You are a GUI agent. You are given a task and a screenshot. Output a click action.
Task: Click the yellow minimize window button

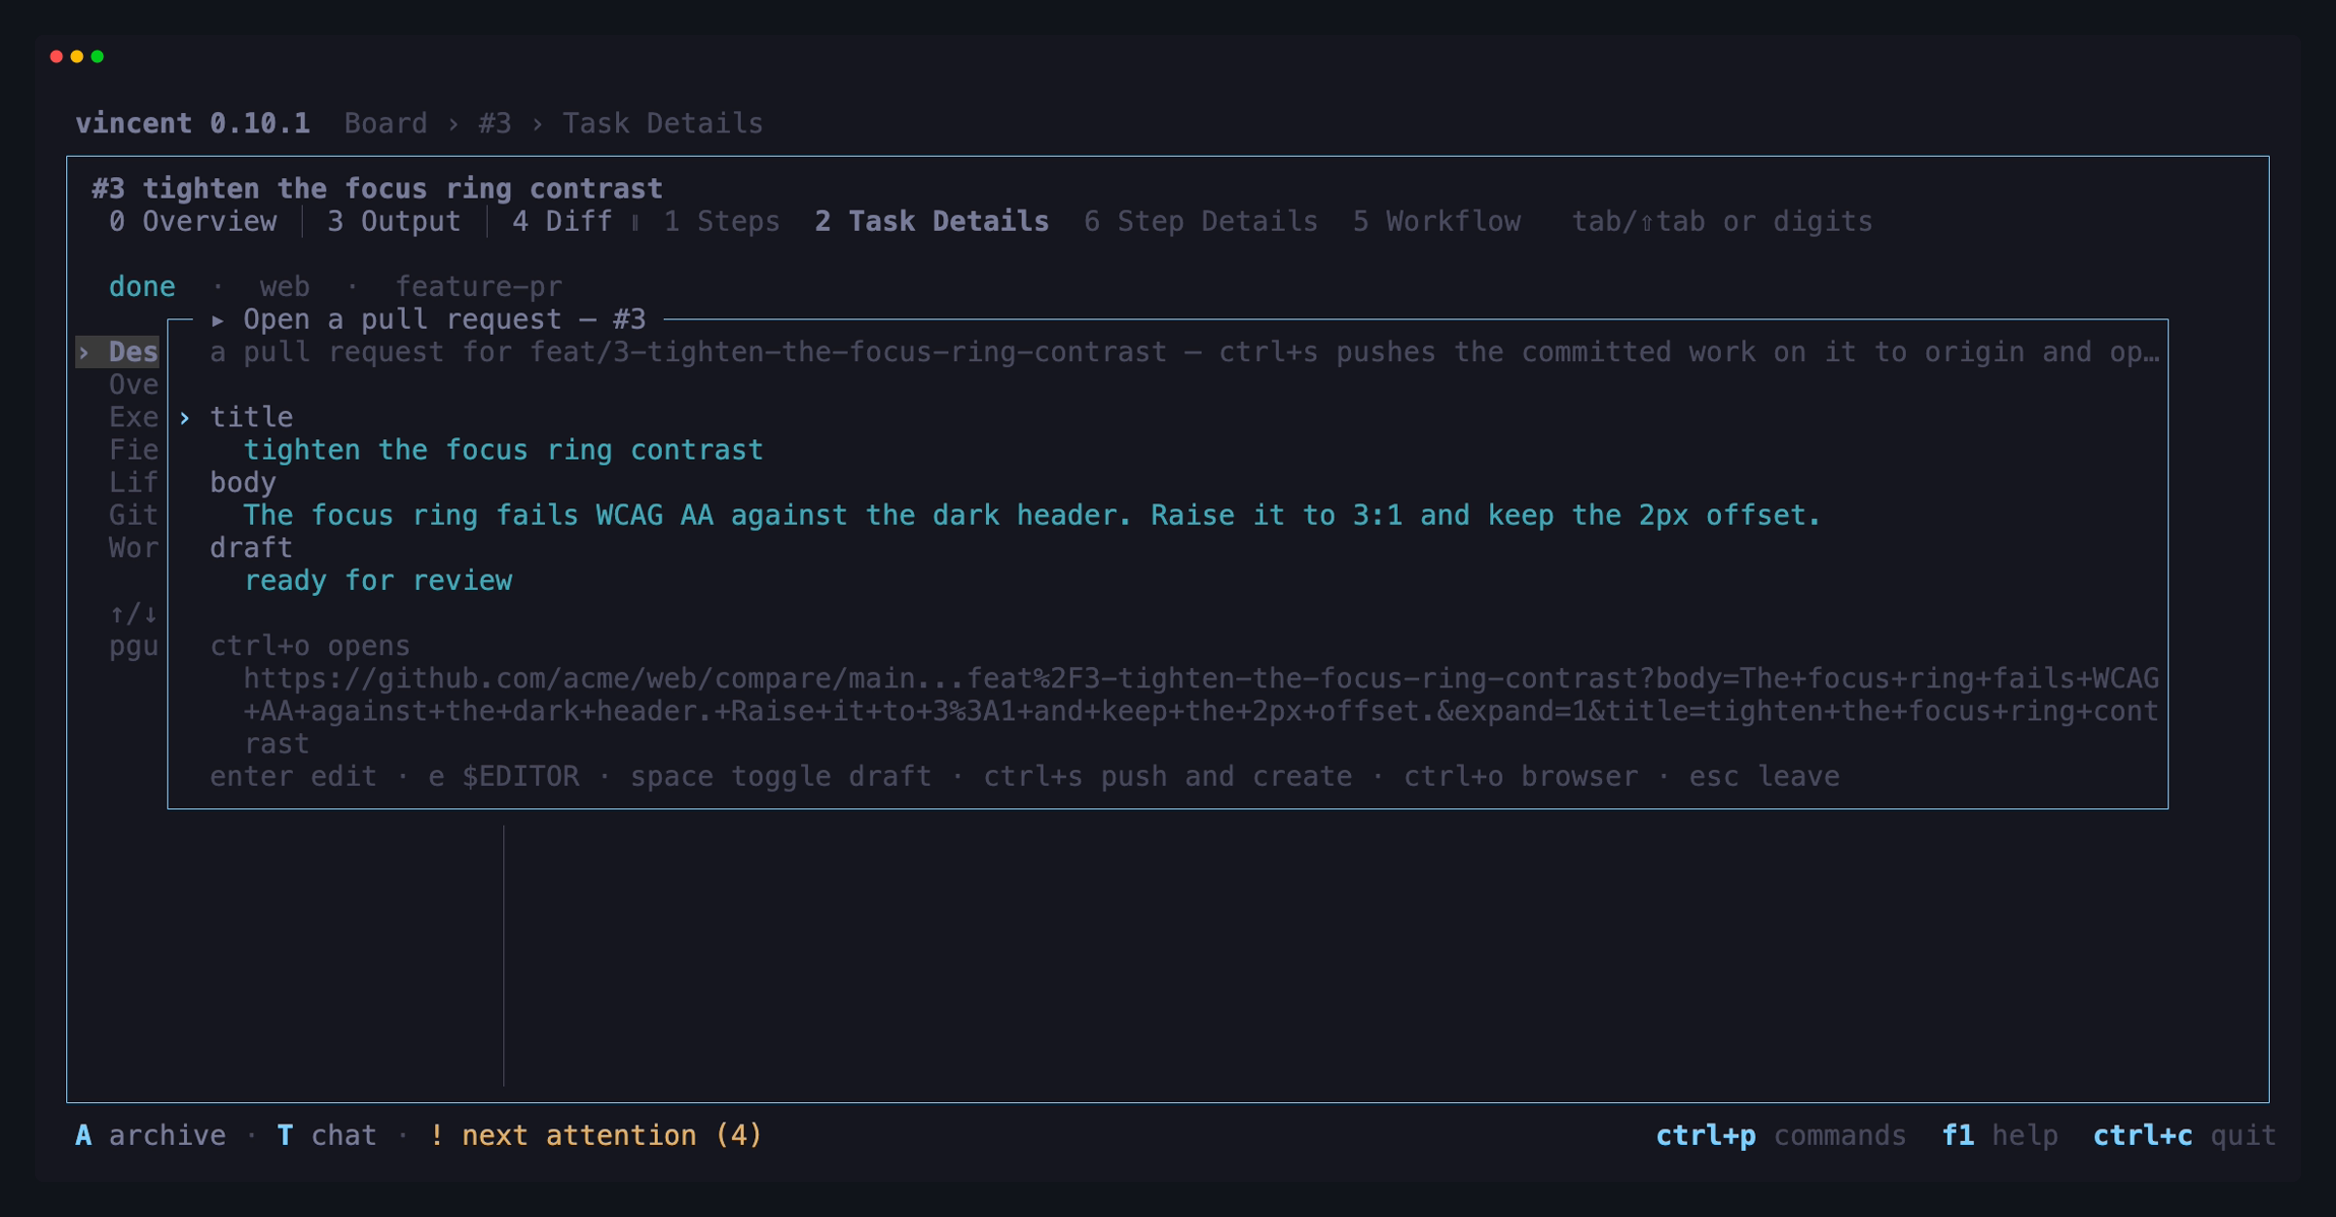[x=77, y=56]
